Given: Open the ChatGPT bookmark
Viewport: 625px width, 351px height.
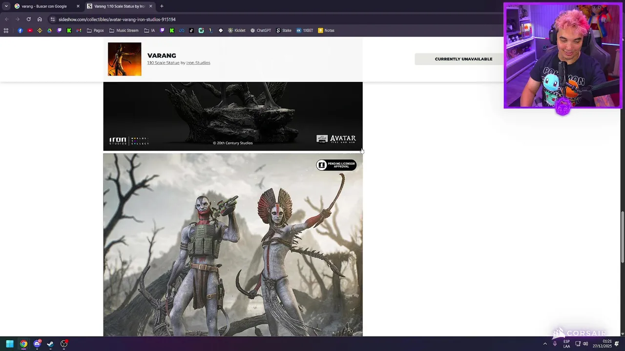Looking at the screenshot, I should (261, 30).
